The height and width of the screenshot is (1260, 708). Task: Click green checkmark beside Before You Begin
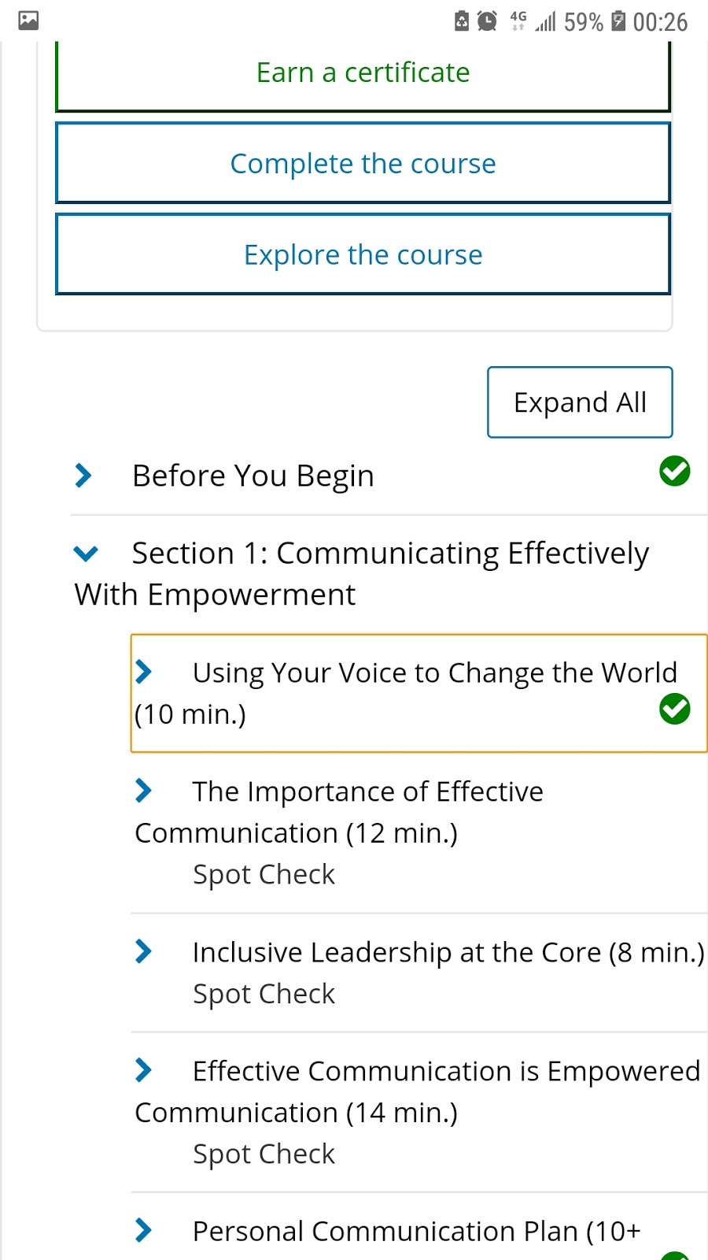674,472
